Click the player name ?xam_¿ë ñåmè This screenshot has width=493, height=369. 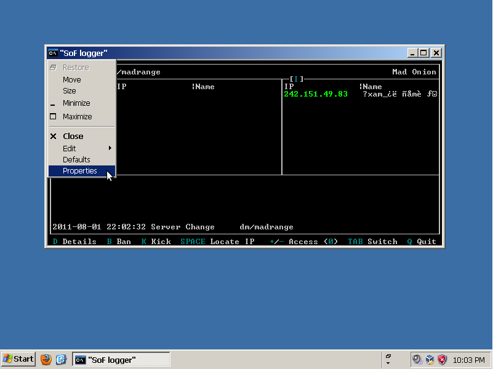392,94
